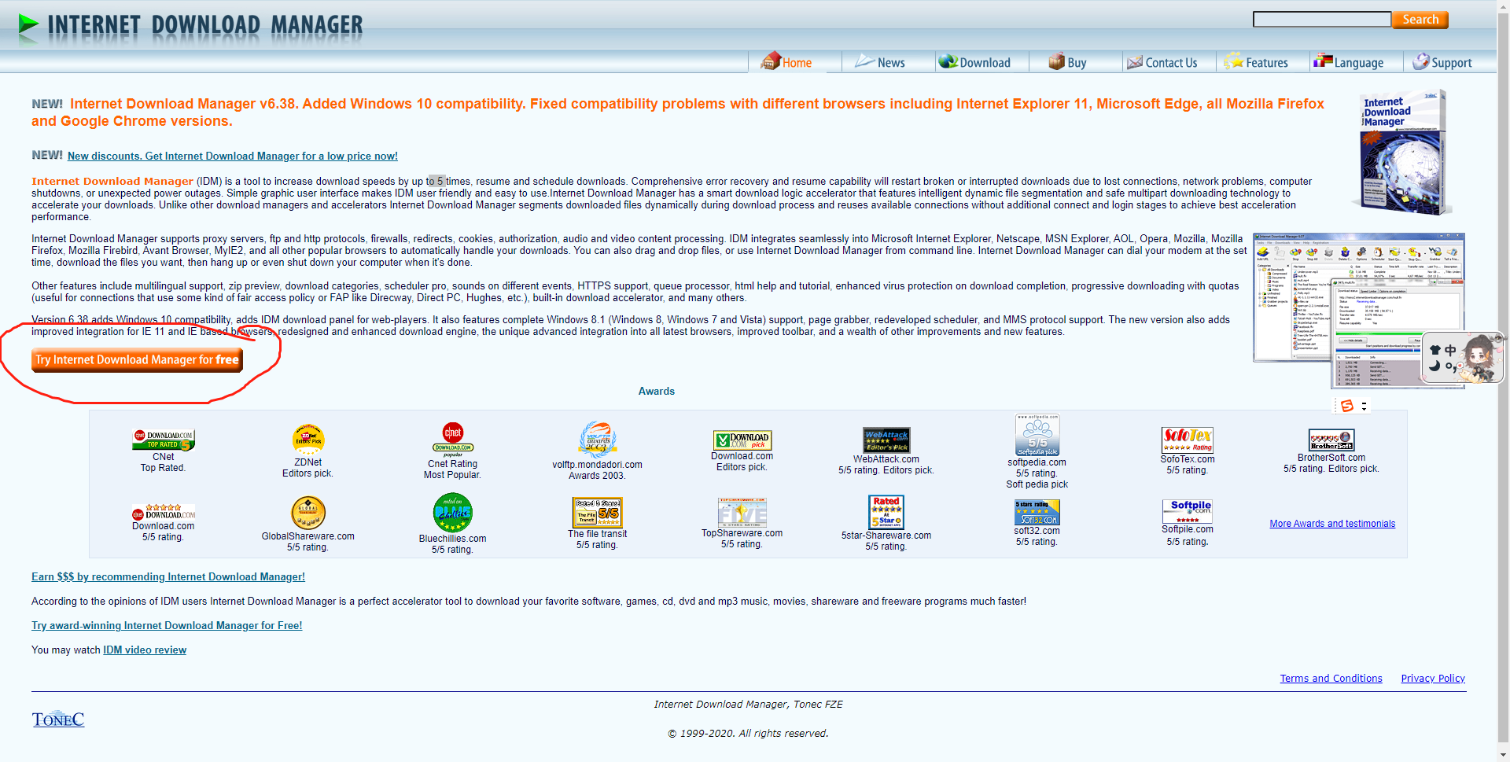The image size is (1510, 762).
Task: Click the softpedia.com 5/5 badge
Action: 1037,435
